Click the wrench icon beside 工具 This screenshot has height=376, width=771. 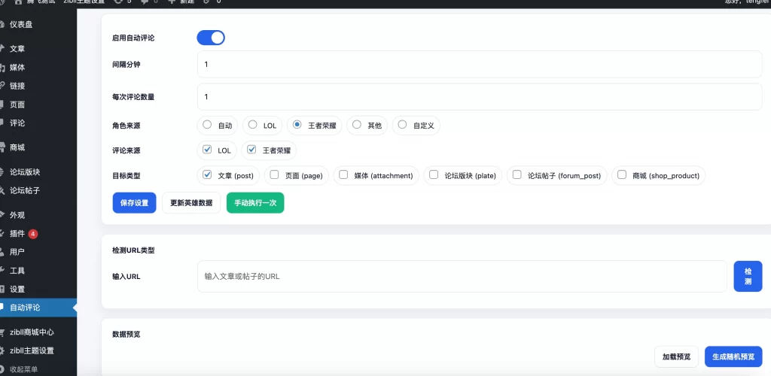tap(3, 271)
